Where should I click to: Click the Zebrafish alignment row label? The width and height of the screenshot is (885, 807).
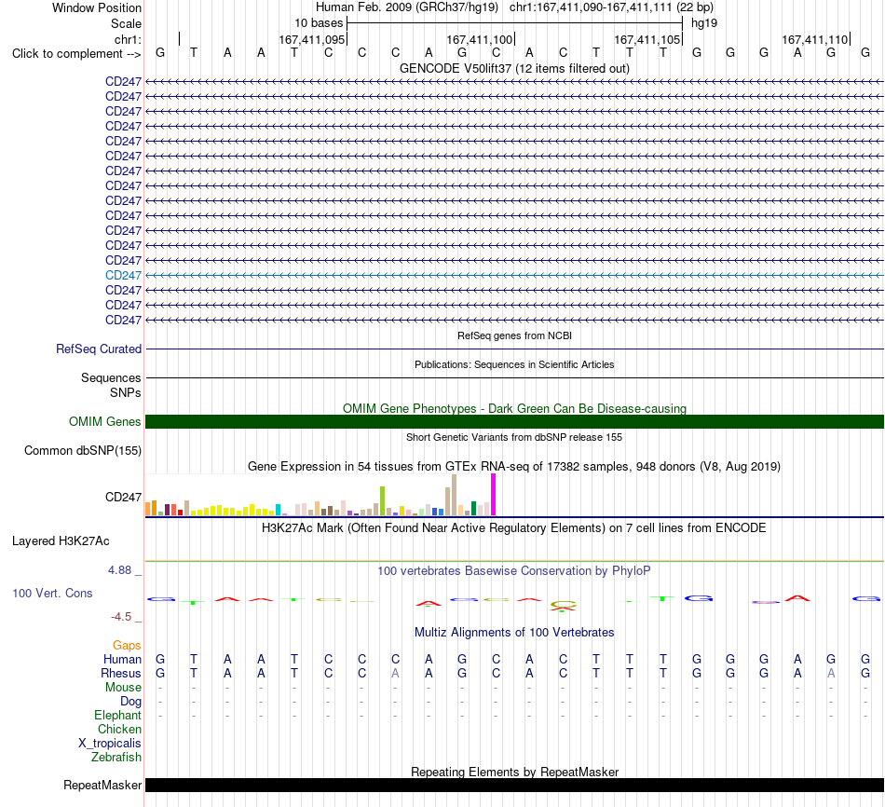coord(116,757)
